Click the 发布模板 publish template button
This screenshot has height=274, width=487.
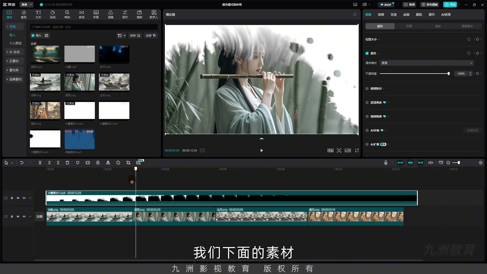430,5
